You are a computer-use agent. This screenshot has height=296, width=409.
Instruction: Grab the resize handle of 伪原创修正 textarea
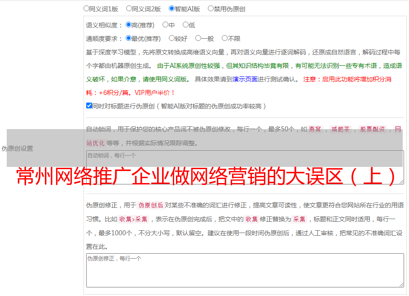point(401,285)
